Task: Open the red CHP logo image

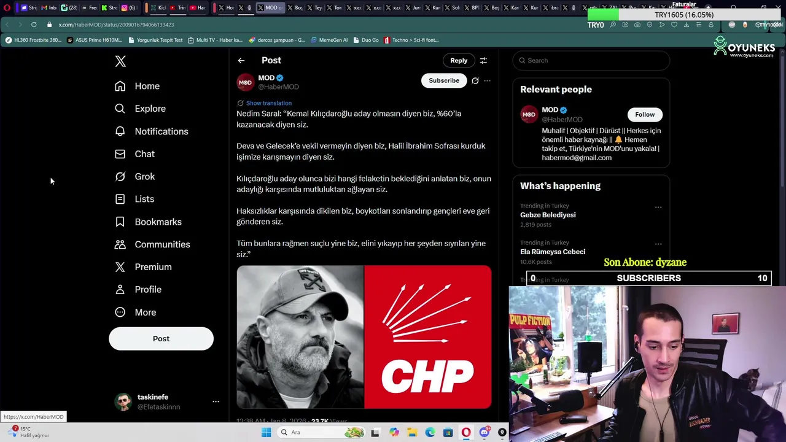Action: [x=428, y=337]
